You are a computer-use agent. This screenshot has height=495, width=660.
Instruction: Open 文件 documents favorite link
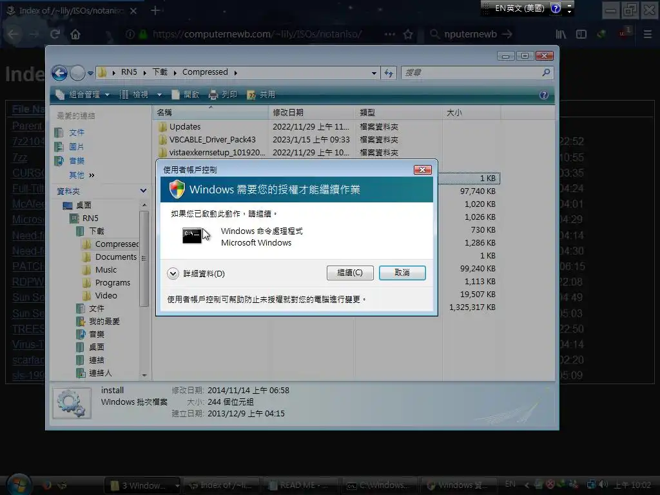click(x=70, y=133)
